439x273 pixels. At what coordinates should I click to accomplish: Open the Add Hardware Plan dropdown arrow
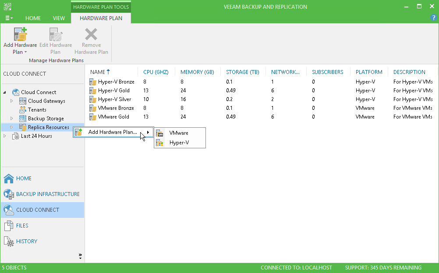[25, 52]
